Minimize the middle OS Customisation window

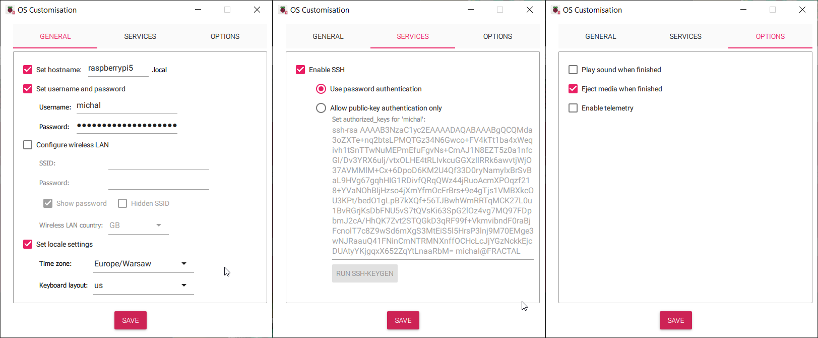(x=471, y=10)
